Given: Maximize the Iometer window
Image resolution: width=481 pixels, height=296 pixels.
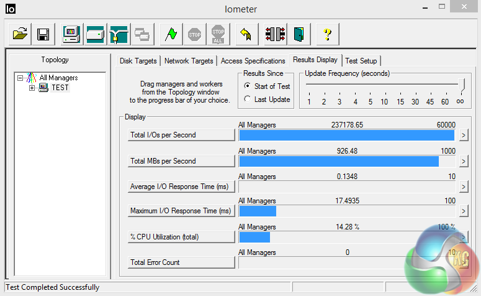Looking at the screenshot, I should tap(442, 6).
